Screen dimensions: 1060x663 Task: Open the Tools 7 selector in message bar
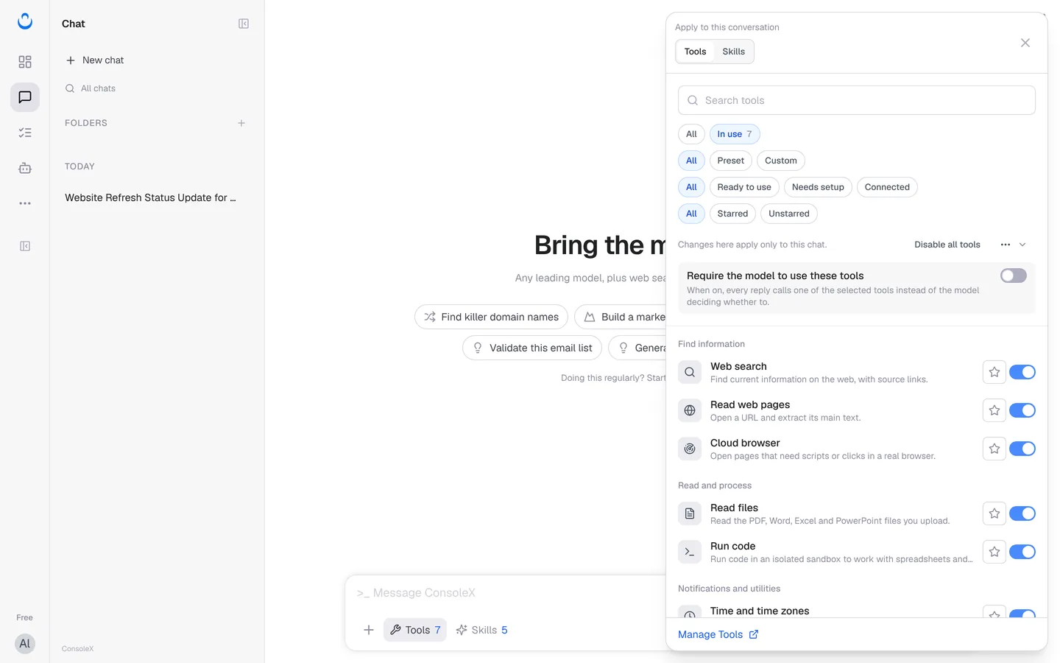tap(415, 630)
